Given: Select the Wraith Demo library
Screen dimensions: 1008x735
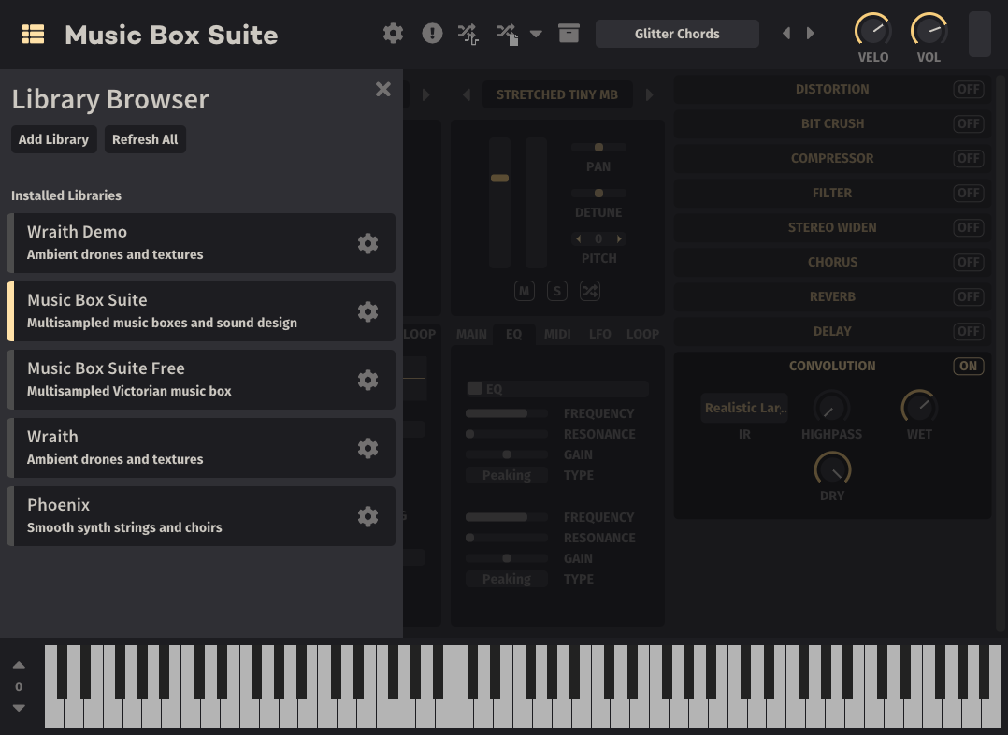Looking at the screenshot, I should pyautogui.click(x=200, y=243).
